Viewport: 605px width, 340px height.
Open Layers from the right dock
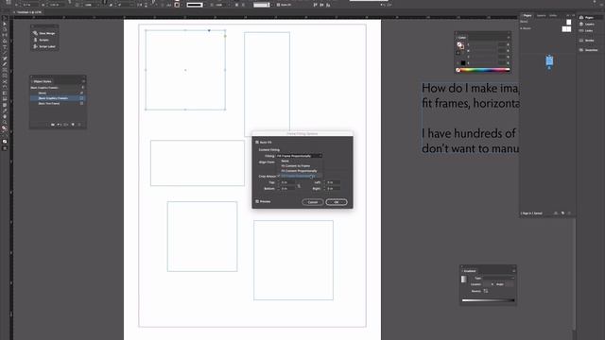587,24
